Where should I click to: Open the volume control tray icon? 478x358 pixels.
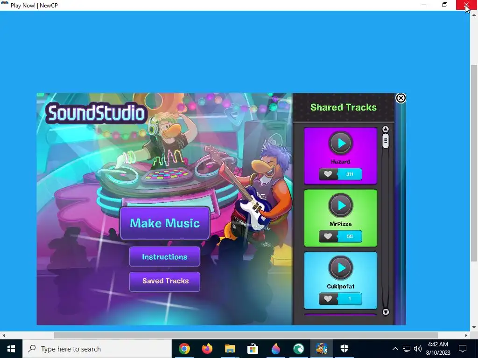(x=417, y=349)
